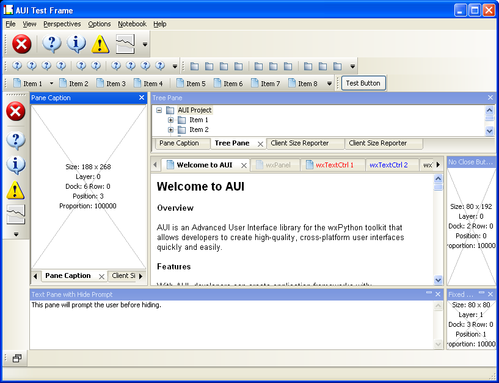Viewport: 499px width, 383px height.
Task: Click the yellow warning icon in top toolbar
Action: pos(100,44)
